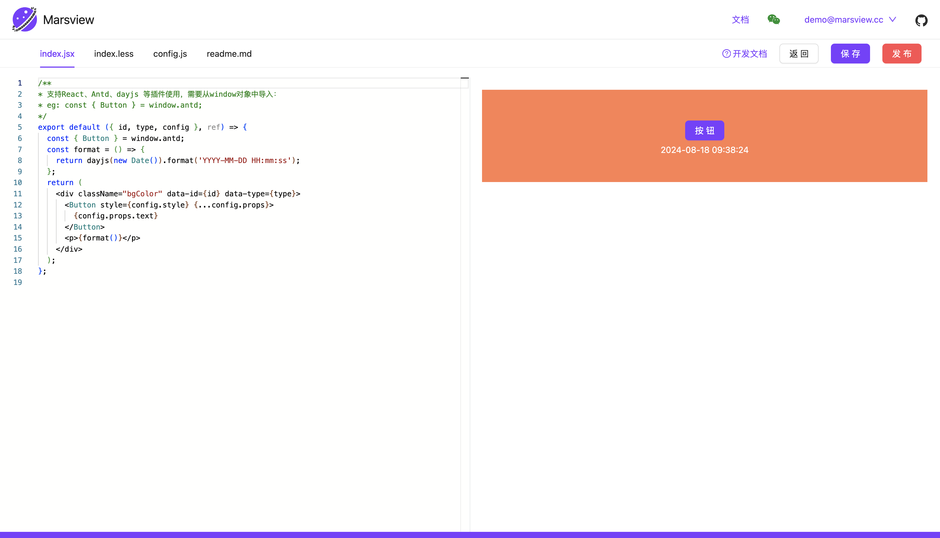Open the WeChat icon in header
This screenshot has width=940, height=538.
pyautogui.click(x=773, y=19)
